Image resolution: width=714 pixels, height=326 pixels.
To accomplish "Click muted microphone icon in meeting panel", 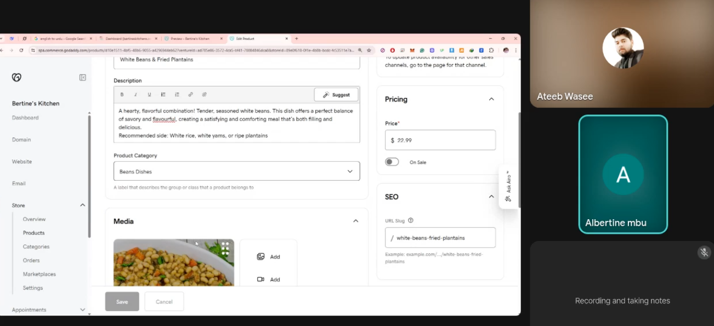I will [x=704, y=252].
